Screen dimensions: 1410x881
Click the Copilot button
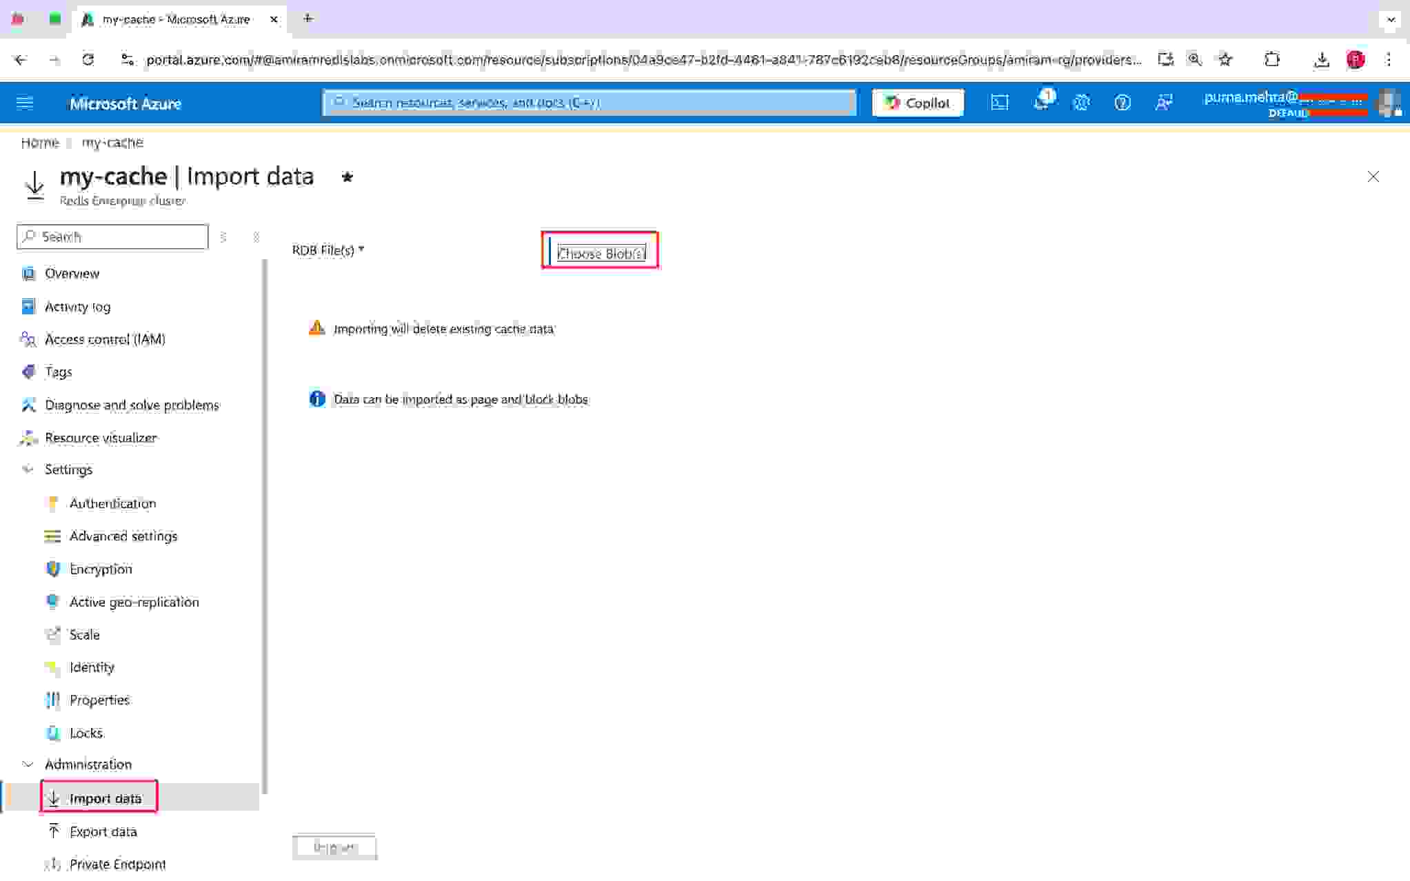[918, 103]
